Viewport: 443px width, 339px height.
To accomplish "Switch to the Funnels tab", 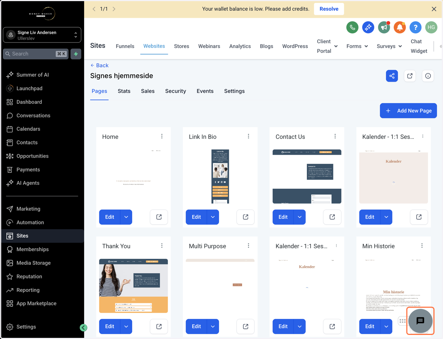I will 125,46.
